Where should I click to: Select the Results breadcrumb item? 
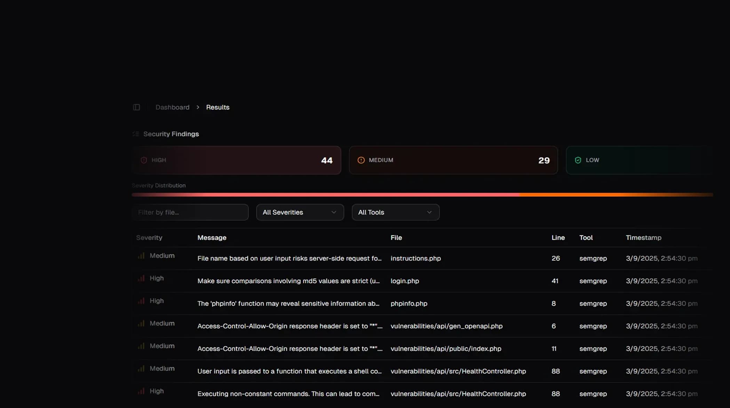[217, 107]
